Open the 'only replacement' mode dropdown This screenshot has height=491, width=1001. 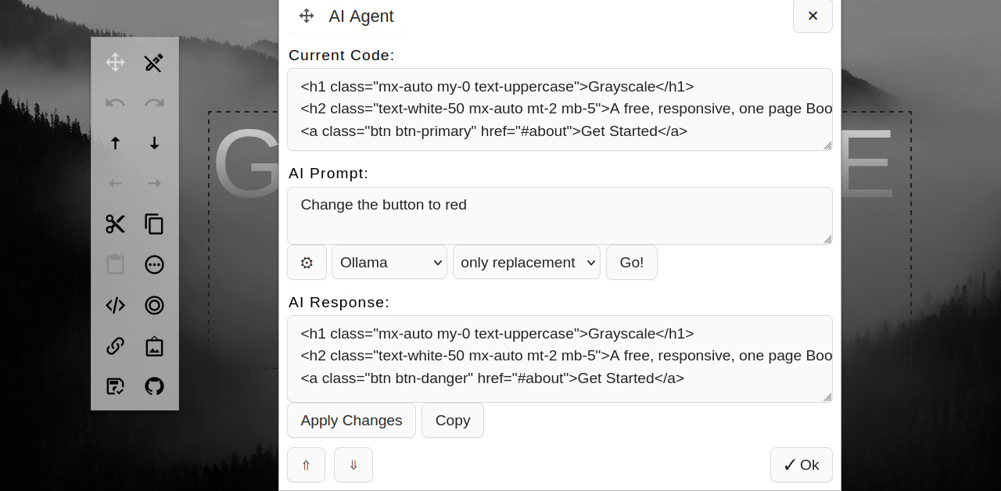click(526, 262)
